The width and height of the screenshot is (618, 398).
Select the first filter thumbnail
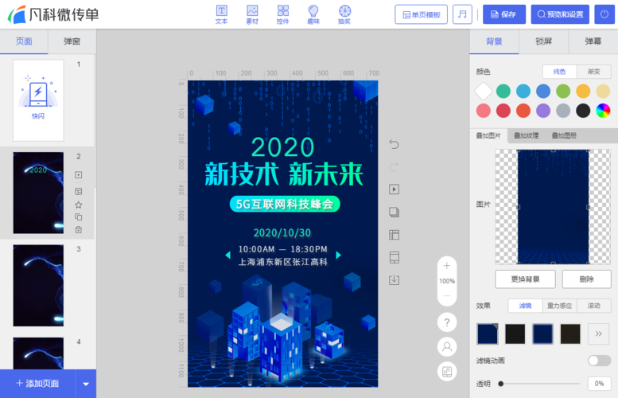pos(487,334)
